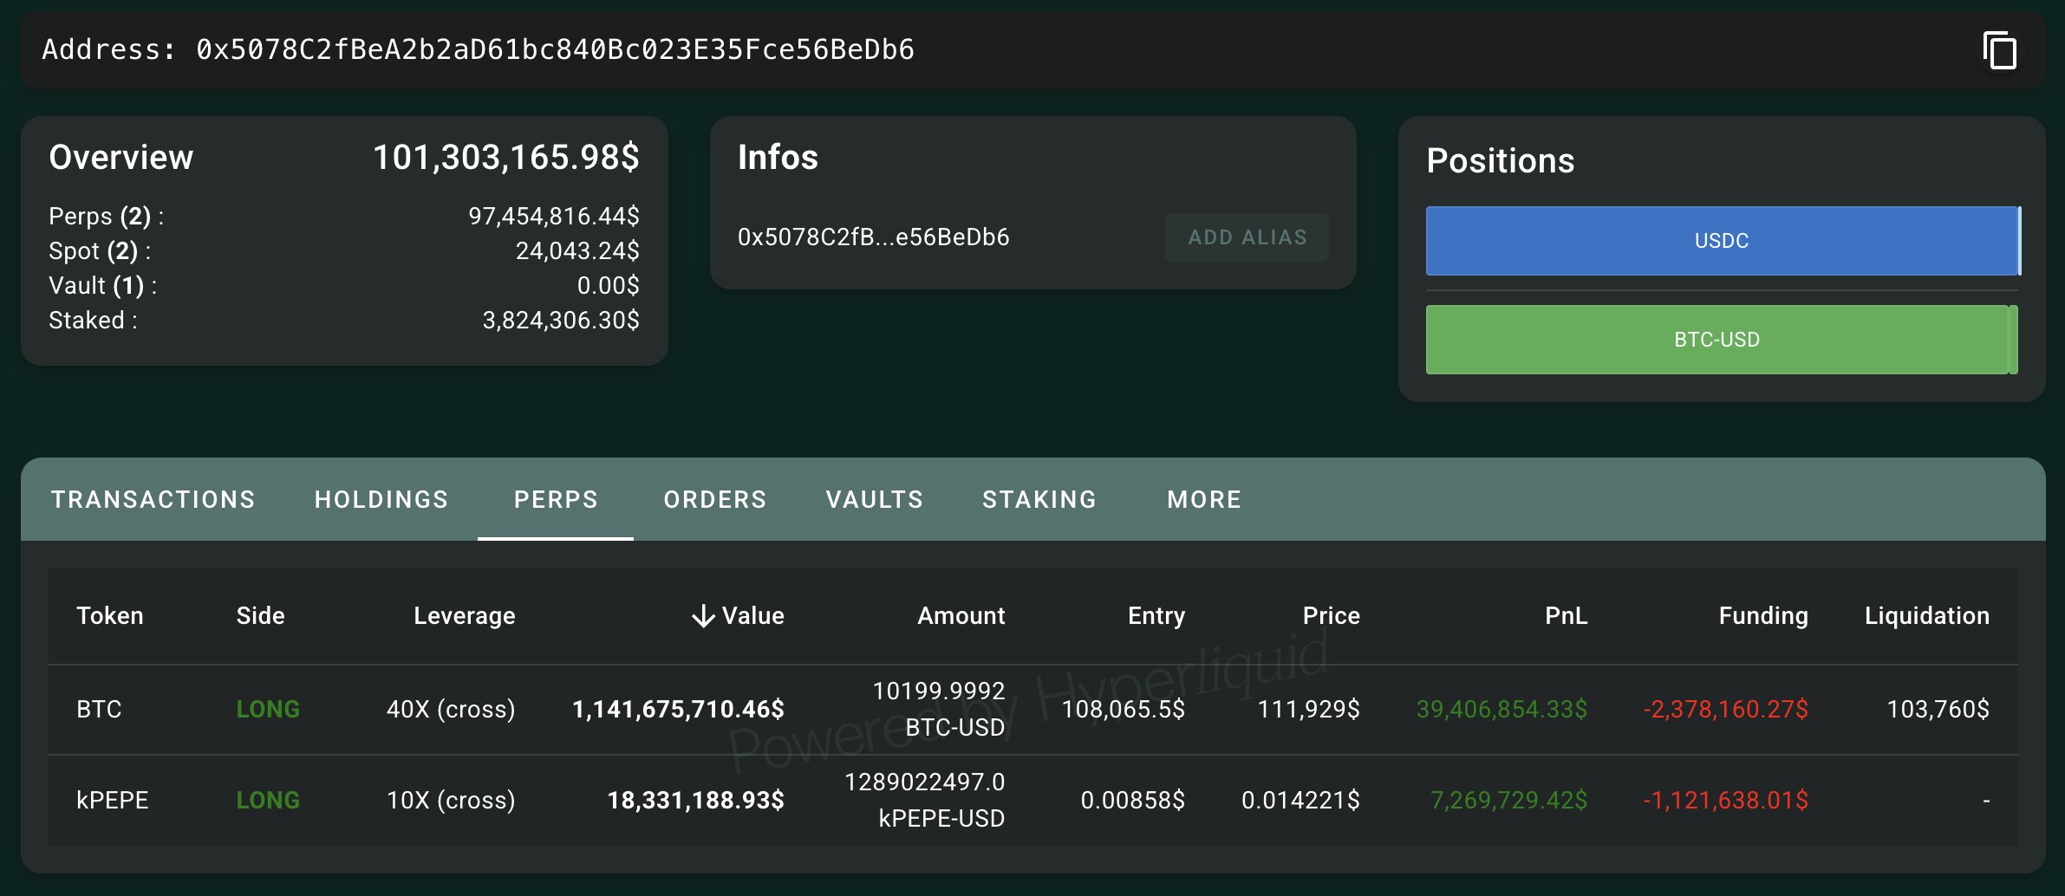Open the Vaults tab
This screenshot has width=2065, height=896.
pos(874,499)
